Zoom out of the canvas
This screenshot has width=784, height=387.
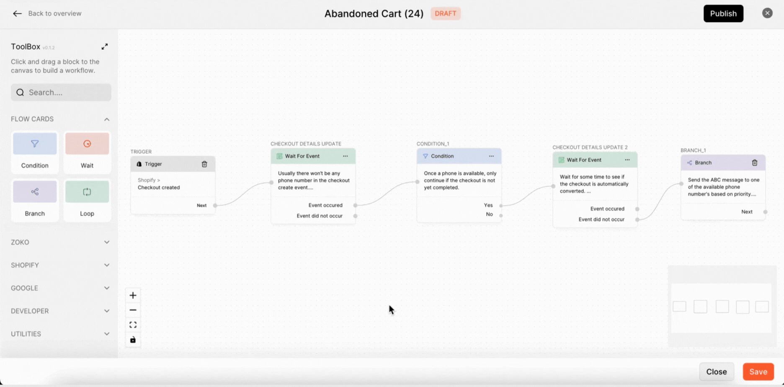[133, 310]
